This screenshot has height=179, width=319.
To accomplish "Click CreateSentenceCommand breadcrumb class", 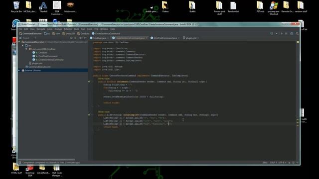I will (x=106, y=33).
